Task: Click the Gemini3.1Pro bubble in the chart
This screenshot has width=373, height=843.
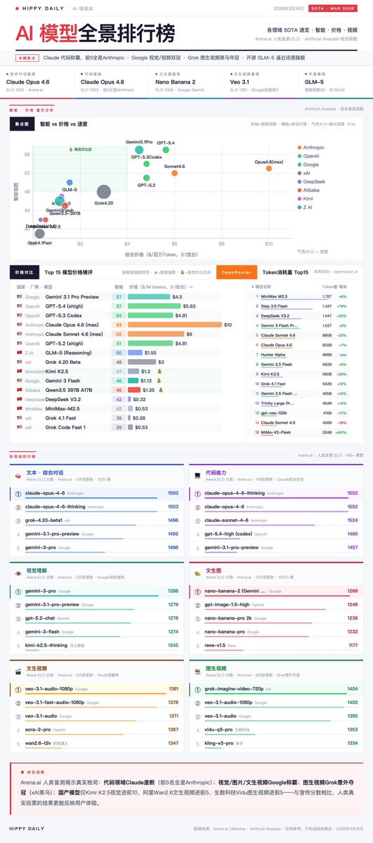Action: click(139, 150)
